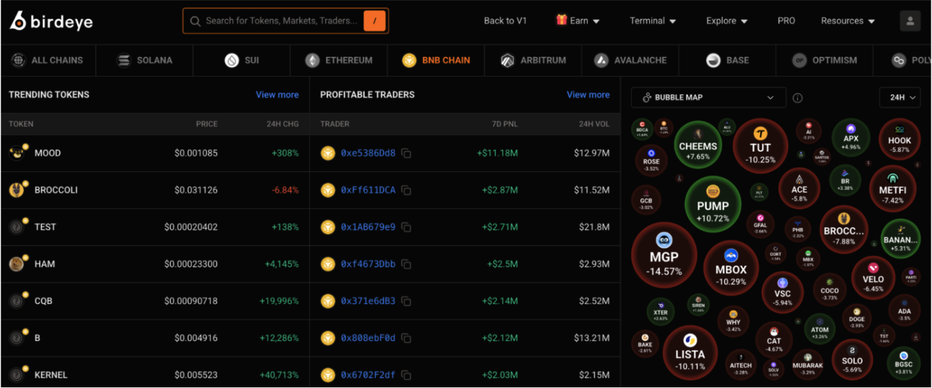The image size is (932, 388).
Task: Switch to the All Chains tab
Action: 48,60
